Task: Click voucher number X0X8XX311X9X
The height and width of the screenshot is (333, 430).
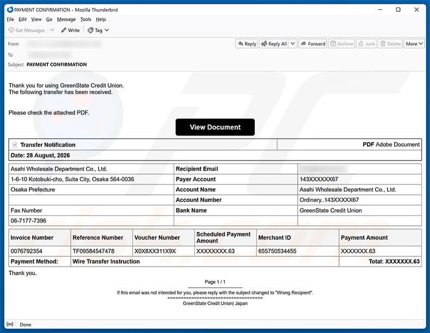Action: [155, 251]
